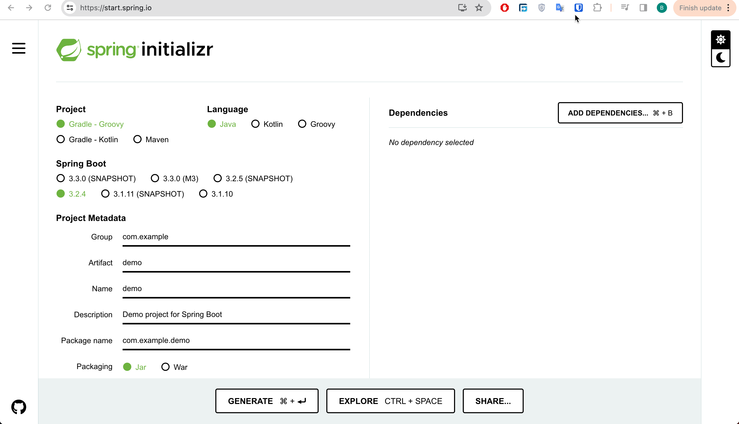739x424 pixels.
Task: Click the Name input field
Action: 236,289
